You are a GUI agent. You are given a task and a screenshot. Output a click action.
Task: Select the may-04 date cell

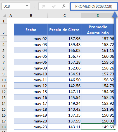[x=31, y=50]
